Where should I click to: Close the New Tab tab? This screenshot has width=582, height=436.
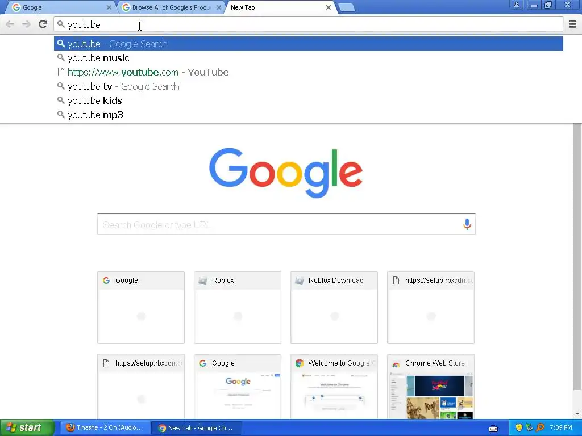(328, 7)
